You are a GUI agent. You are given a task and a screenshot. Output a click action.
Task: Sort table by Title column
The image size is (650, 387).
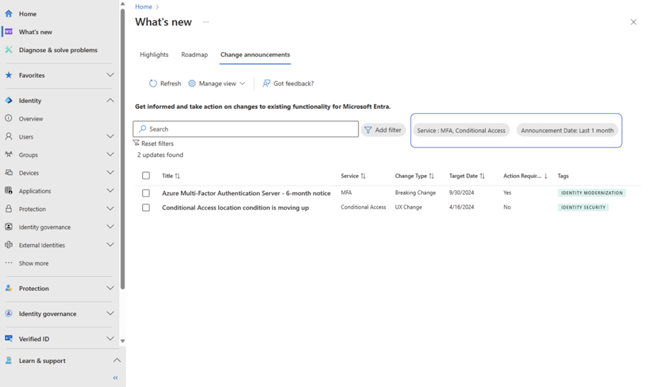click(x=171, y=176)
